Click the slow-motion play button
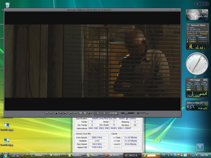 (65, 113)
